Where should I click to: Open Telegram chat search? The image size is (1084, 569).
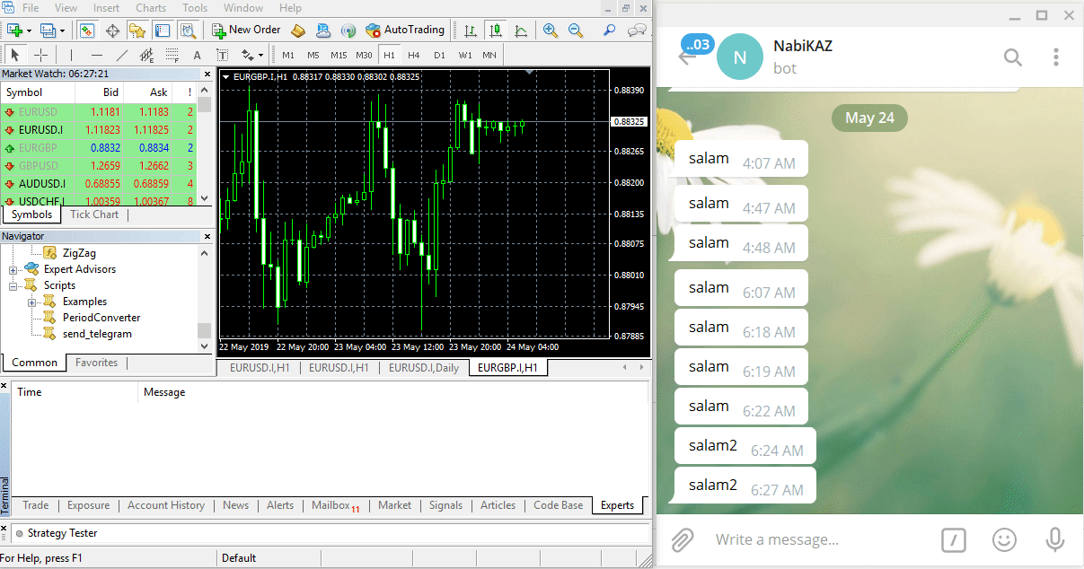[x=1013, y=57]
